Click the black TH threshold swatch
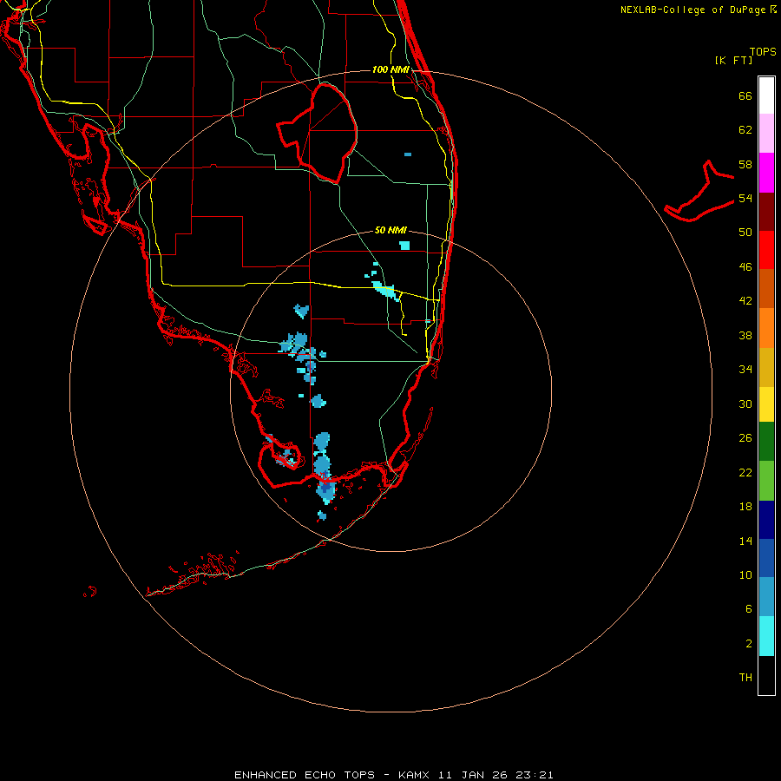 [x=766, y=675]
